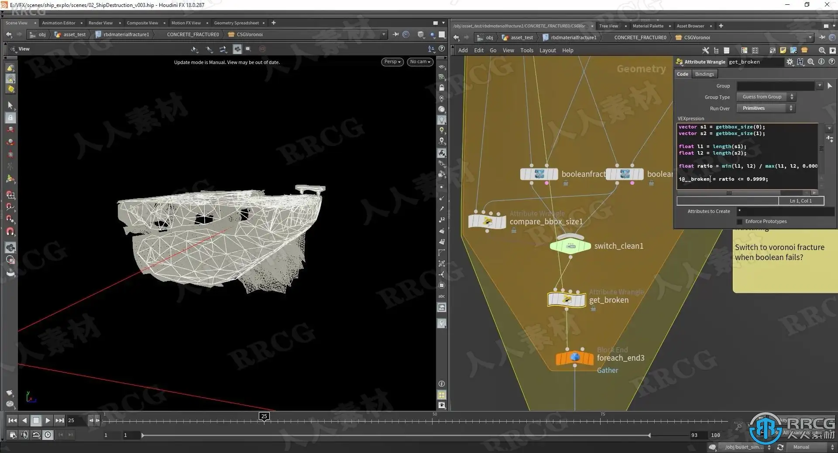This screenshot has width=838, height=453.
Task: Open the Layout menu in network editor
Action: 547,51
